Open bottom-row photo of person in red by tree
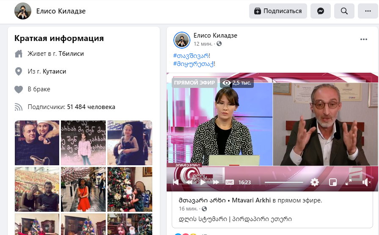This screenshot has width=379, height=235. [37, 224]
